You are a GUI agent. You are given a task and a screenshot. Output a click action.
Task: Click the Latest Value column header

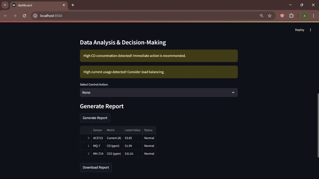click(133, 130)
